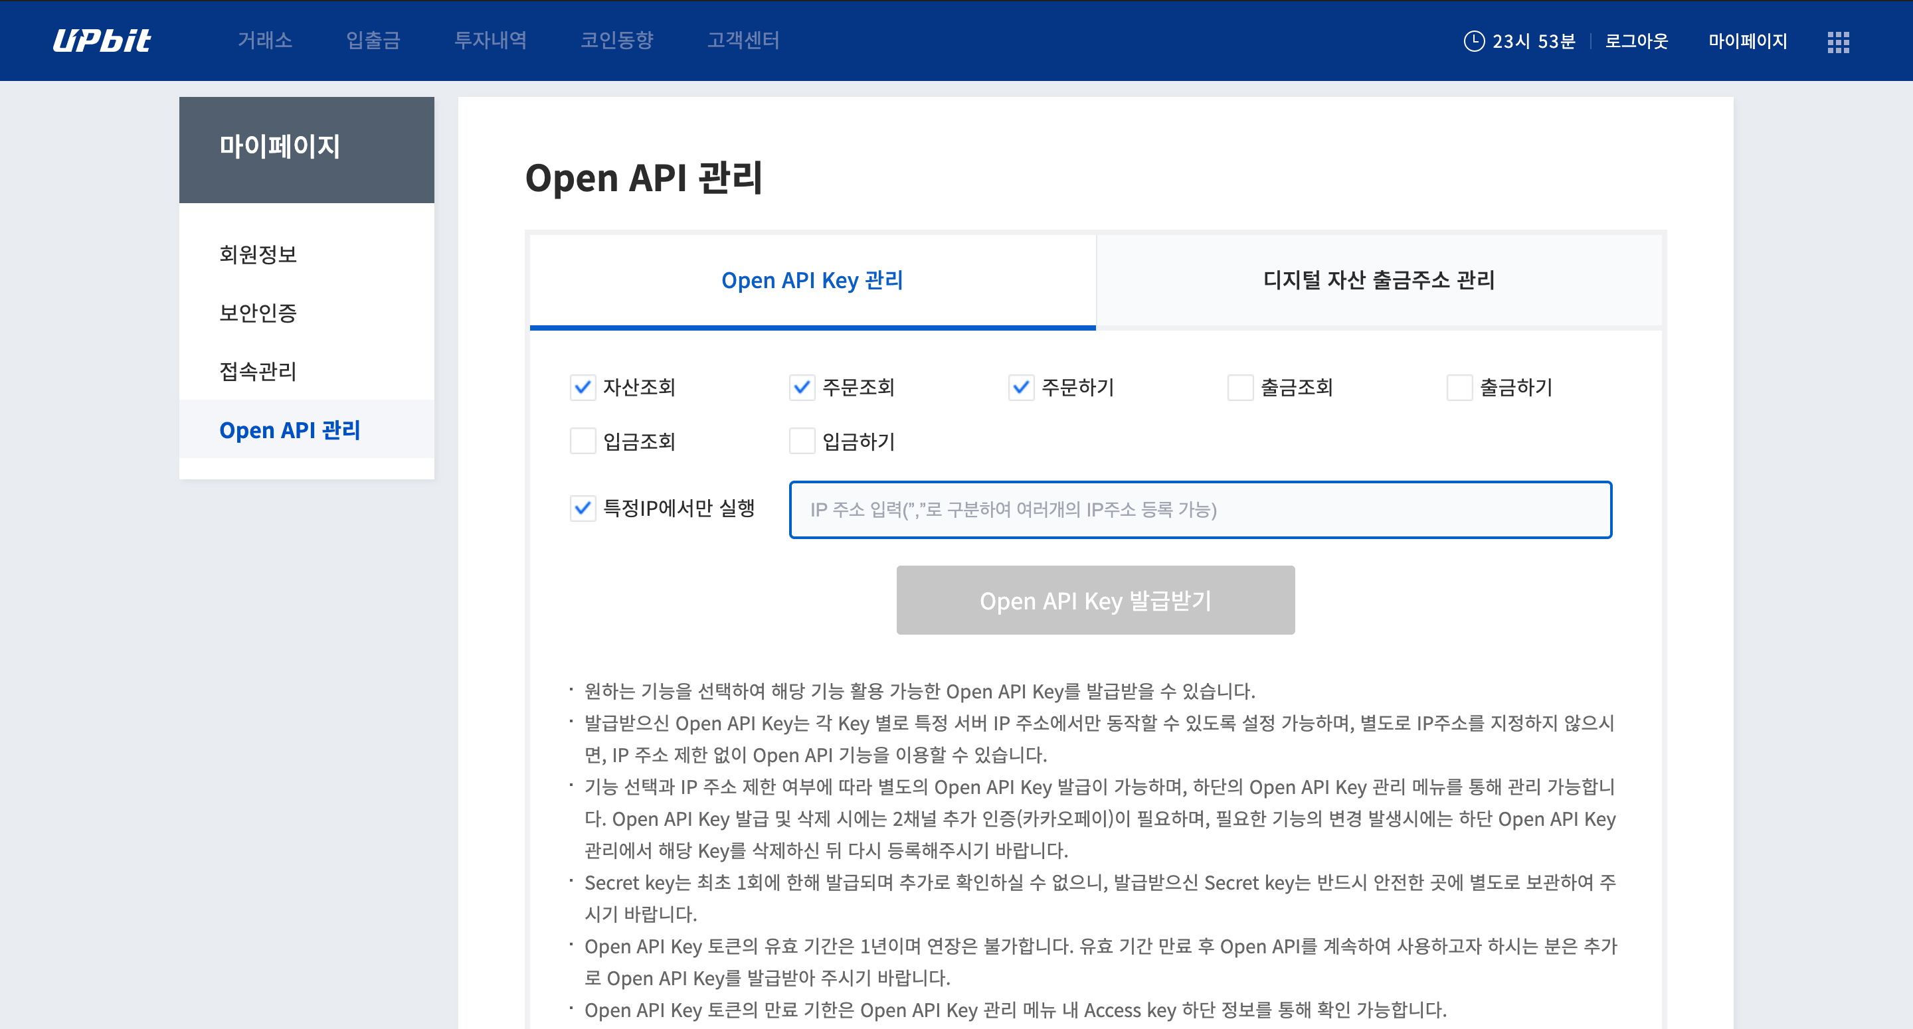The width and height of the screenshot is (1913, 1029).
Task: Enable the 입금조회 checkbox
Action: [x=583, y=441]
